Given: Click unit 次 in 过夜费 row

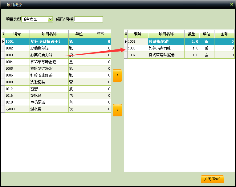Looking at the screenshot, I should [79, 109].
